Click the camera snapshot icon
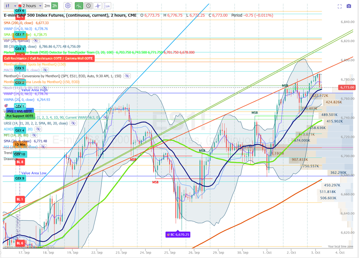The width and height of the screenshot is (359, 258). (x=349, y=6)
